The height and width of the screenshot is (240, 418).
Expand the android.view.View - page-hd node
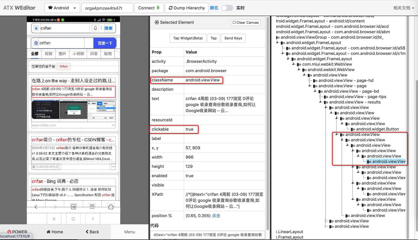(310, 81)
